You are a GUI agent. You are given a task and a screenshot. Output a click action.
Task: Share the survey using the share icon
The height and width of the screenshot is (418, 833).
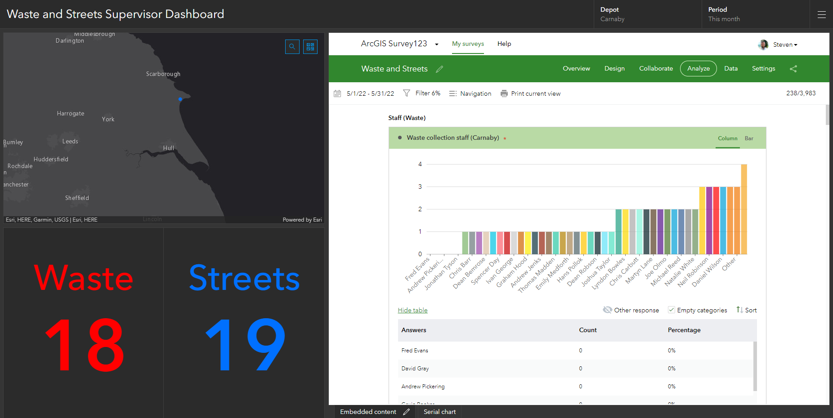pos(793,69)
